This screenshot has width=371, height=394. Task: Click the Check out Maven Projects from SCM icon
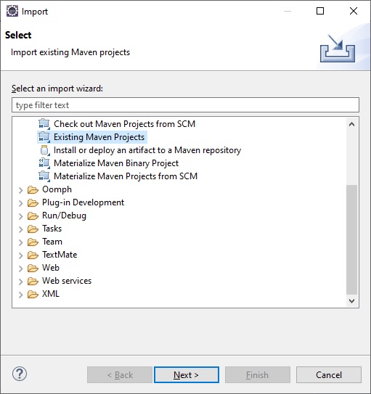pos(44,124)
